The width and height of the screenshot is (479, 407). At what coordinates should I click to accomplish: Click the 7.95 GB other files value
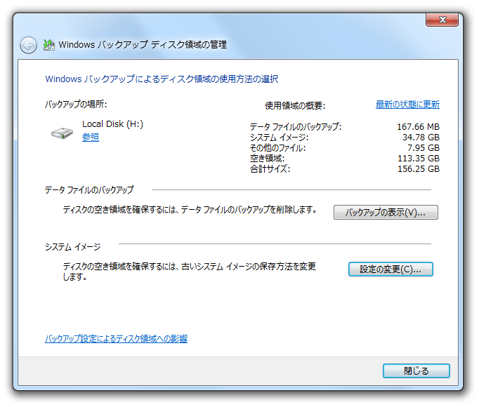(x=423, y=148)
